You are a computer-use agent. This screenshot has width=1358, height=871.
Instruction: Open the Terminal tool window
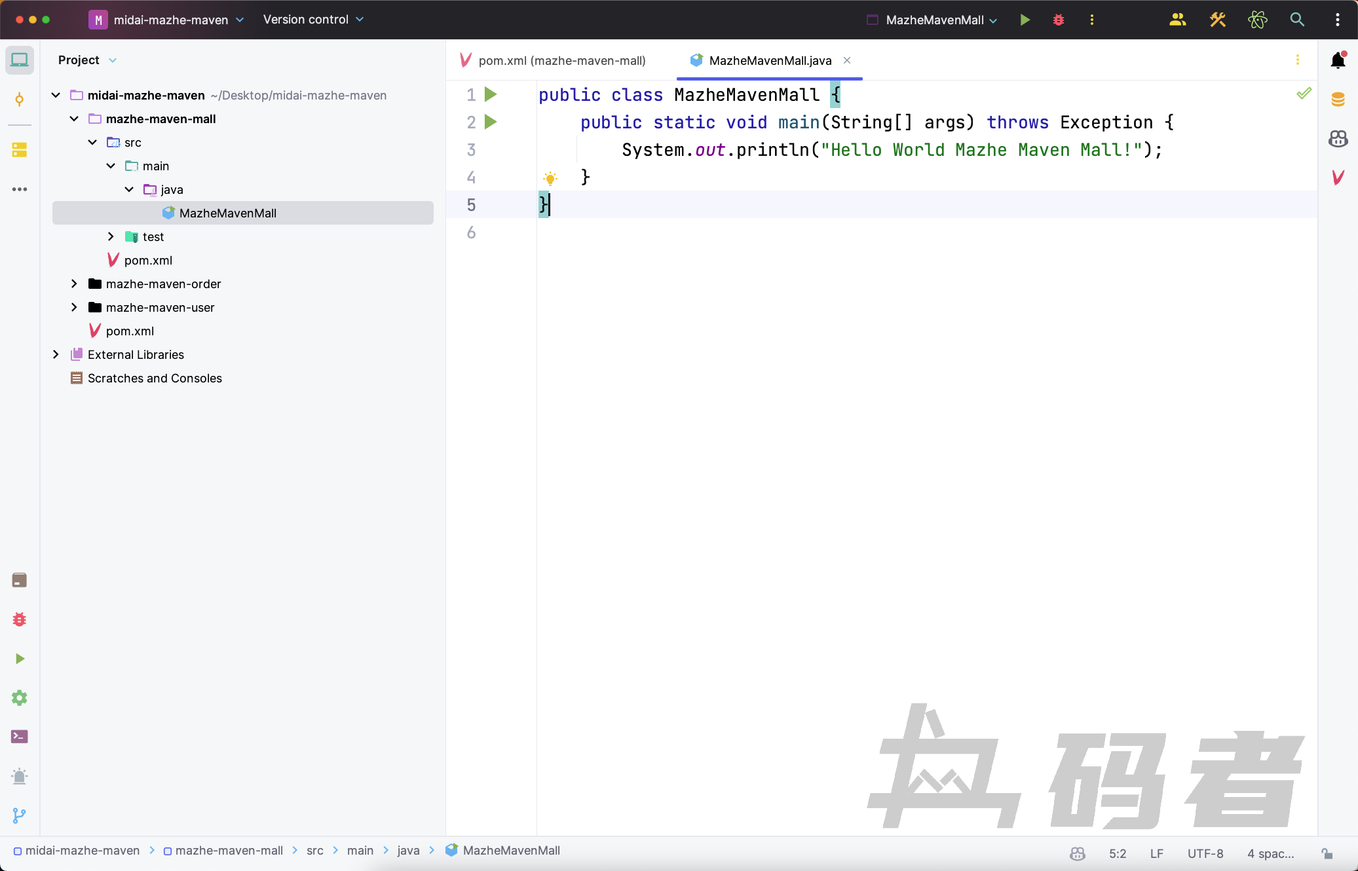pyautogui.click(x=20, y=737)
